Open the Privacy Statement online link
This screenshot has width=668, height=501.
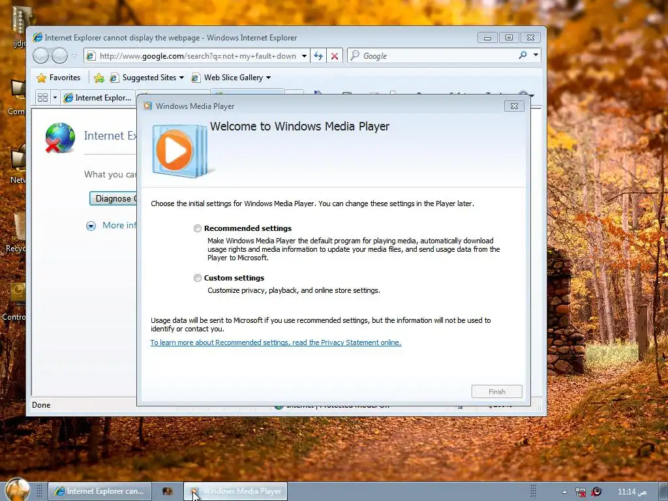click(x=276, y=342)
